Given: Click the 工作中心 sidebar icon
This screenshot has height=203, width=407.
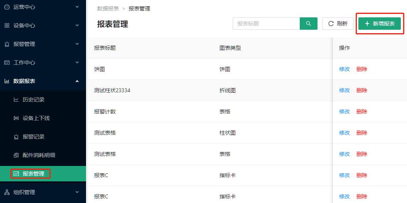Looking at the screenshot, I should 7,63.
